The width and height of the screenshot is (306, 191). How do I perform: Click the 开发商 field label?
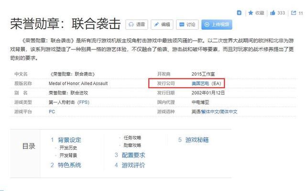coord(164,74)
